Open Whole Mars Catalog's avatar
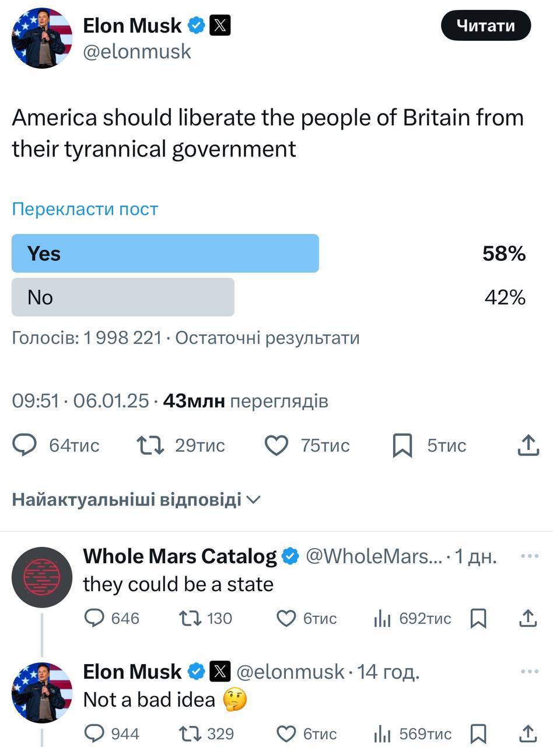Image resolution: width=553 pixels, height=747 pixels. [x=42, y=577]
